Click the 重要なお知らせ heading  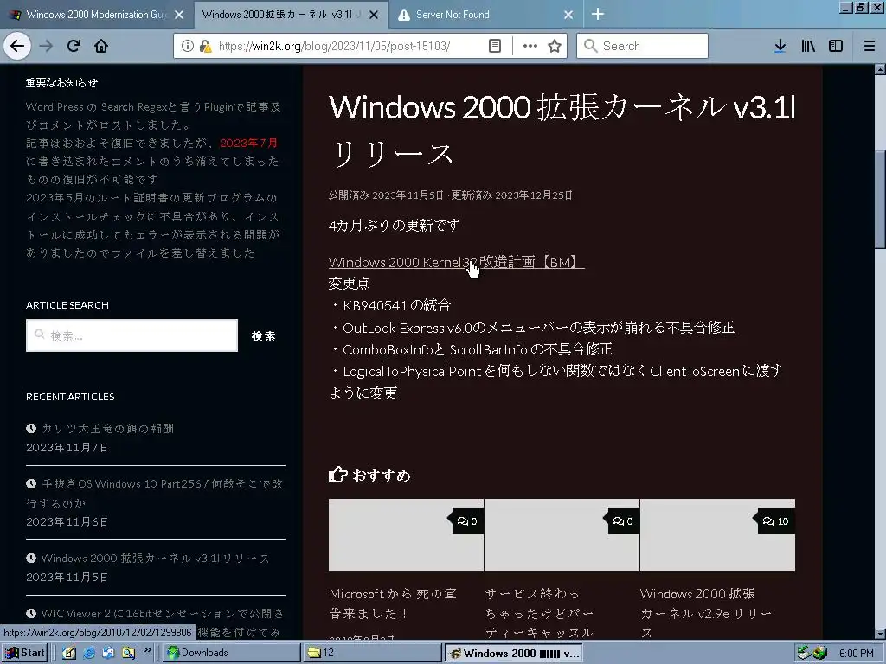click(61, 82)
